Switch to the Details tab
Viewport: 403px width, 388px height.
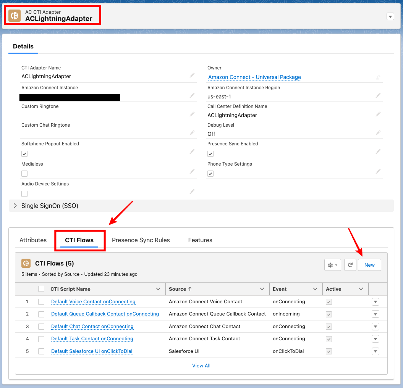coord(23,47)
